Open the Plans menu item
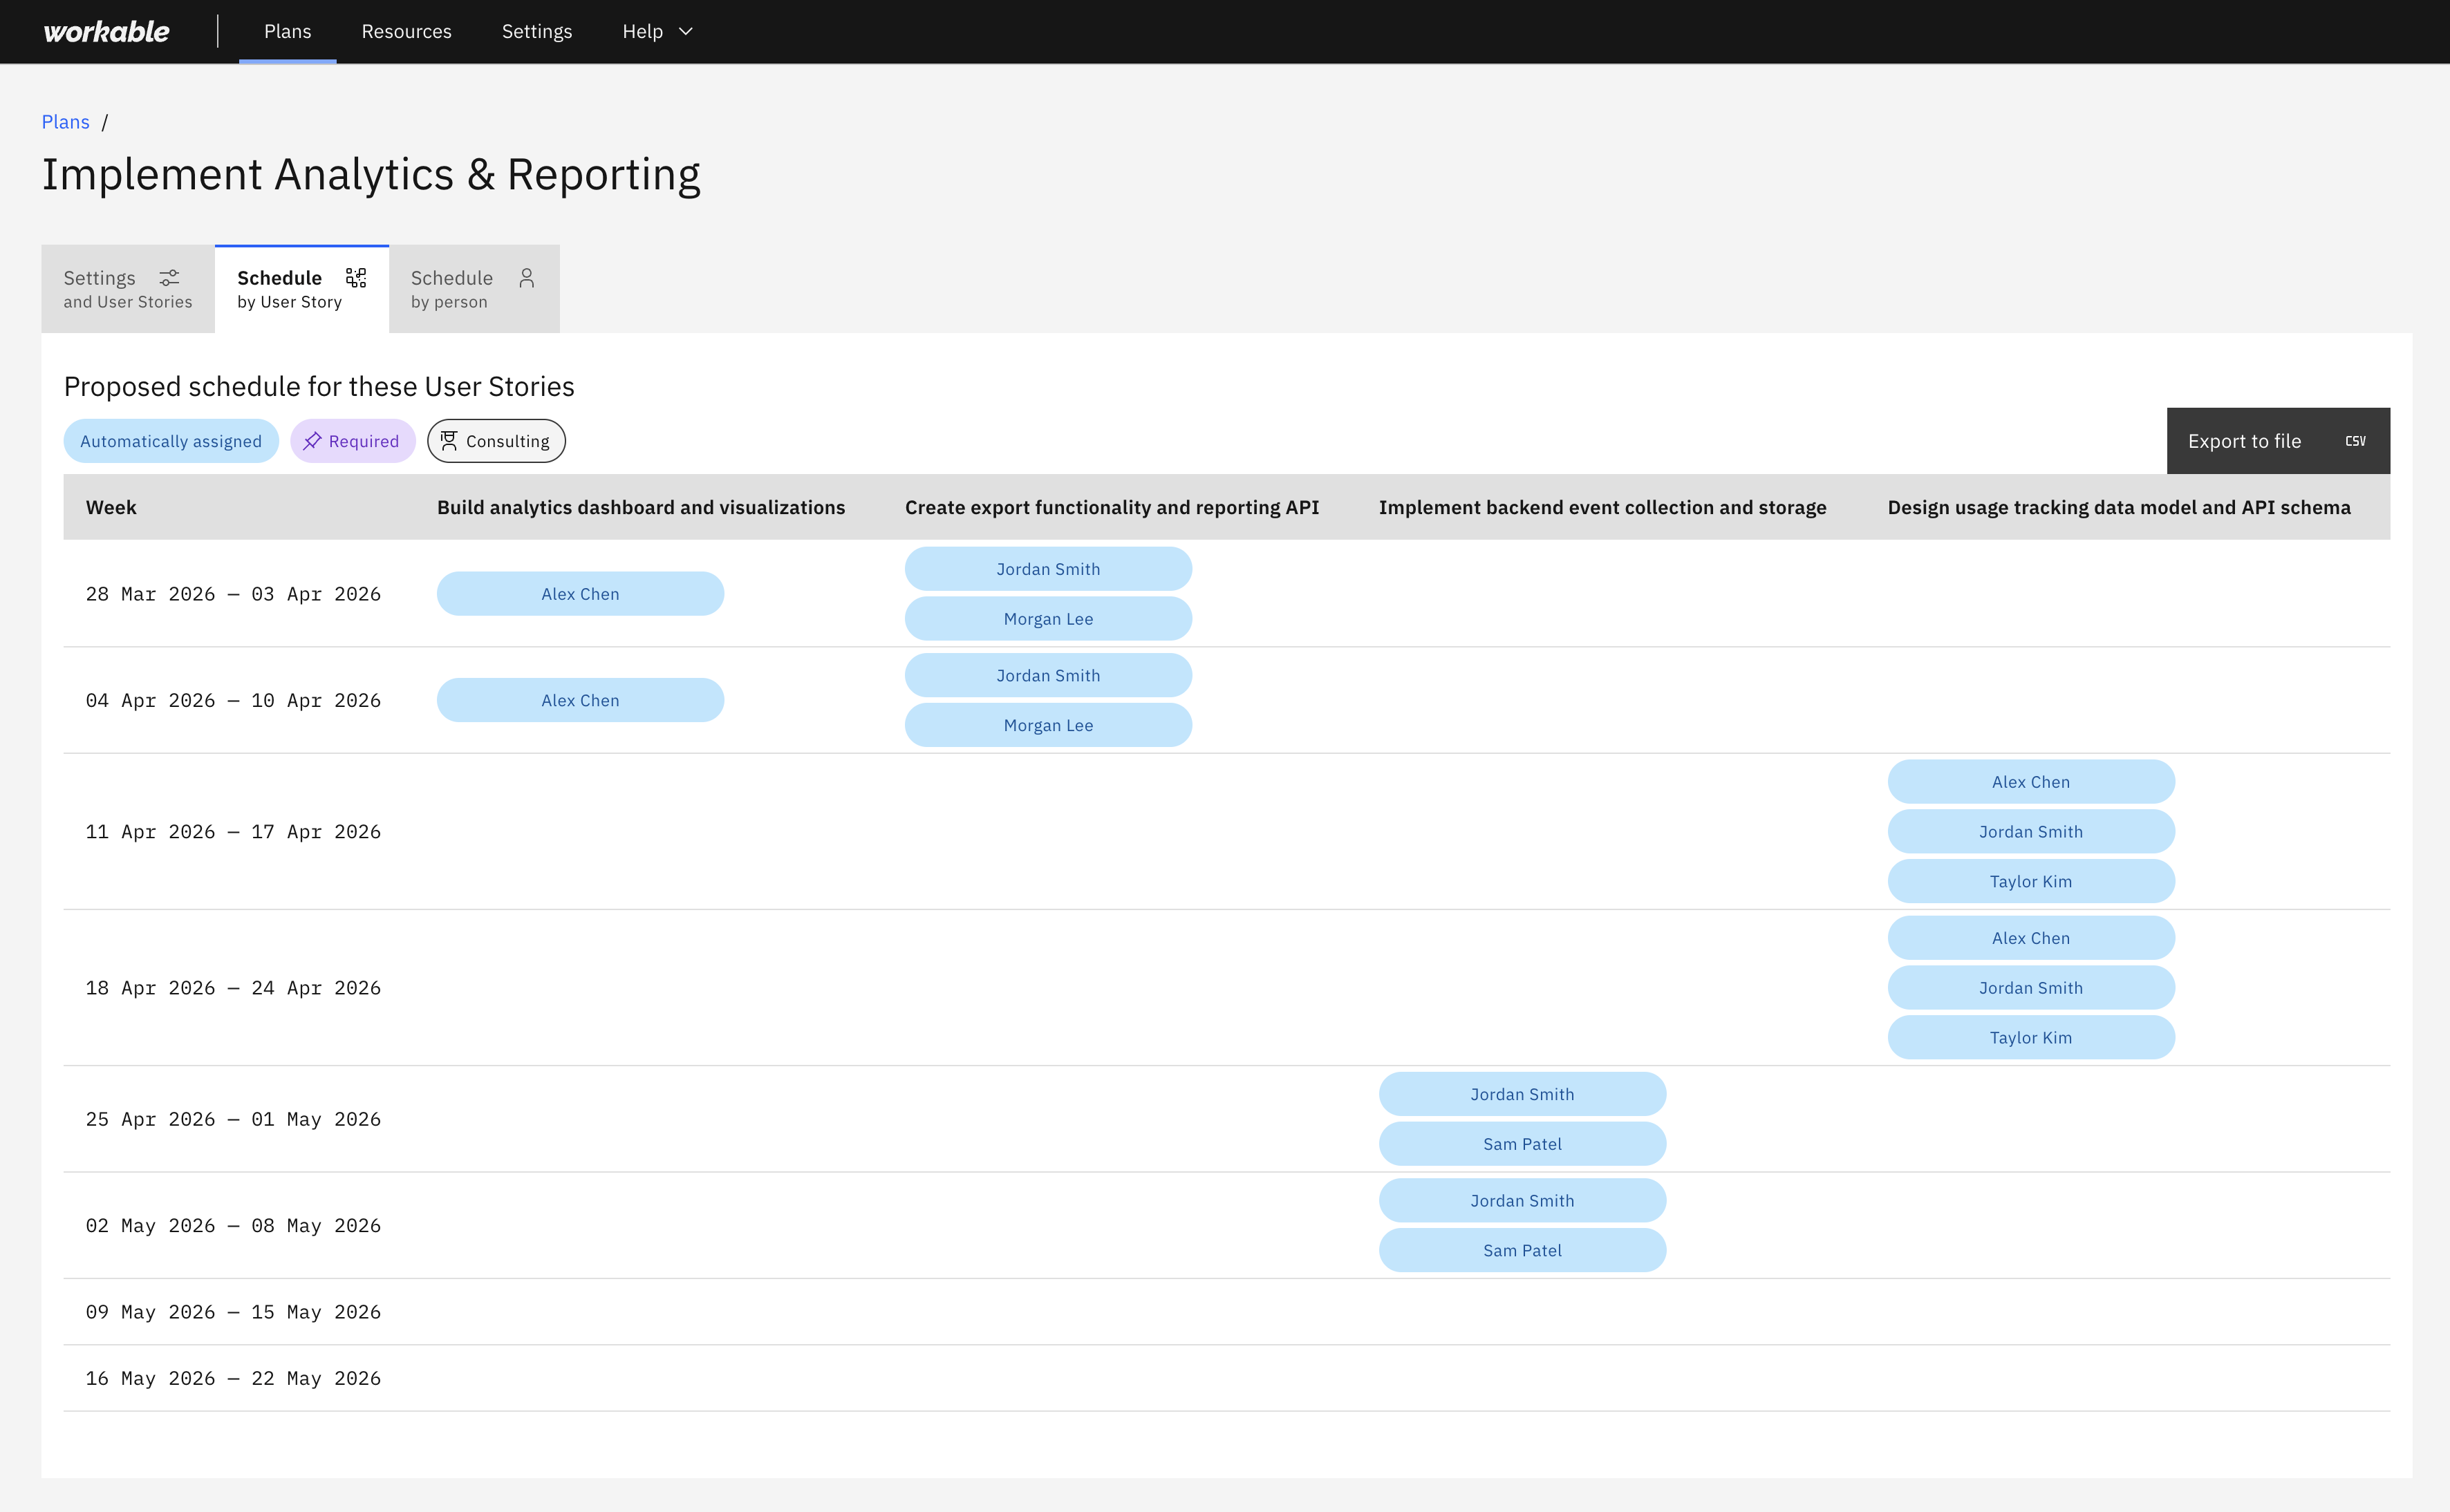This screenshot has width=2450, height=1512. coord(288,32)
